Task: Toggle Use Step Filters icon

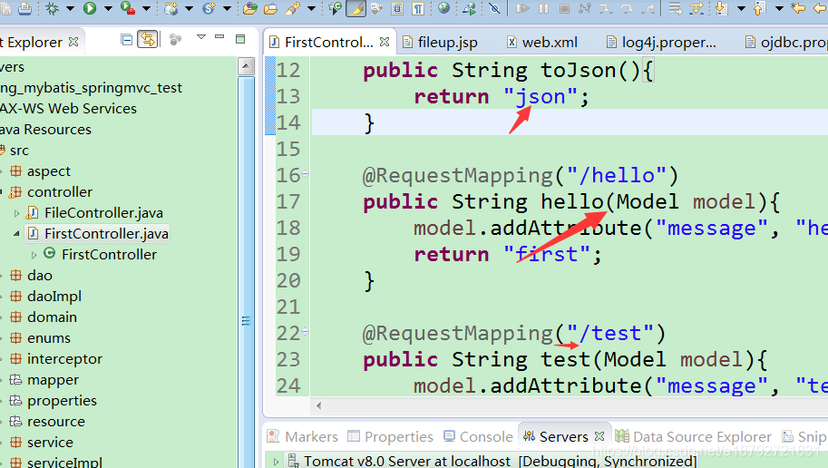Action: pyautogui.click(x=696, y=8)
